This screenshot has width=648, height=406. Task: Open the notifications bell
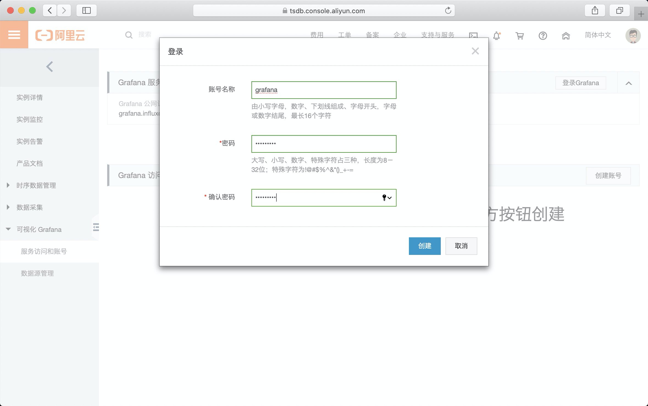(497, 36)
